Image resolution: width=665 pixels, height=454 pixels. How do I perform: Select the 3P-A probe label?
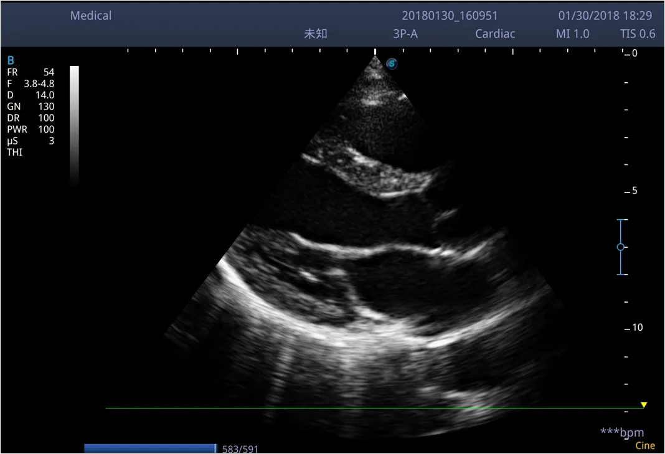(x=405, y=34)
